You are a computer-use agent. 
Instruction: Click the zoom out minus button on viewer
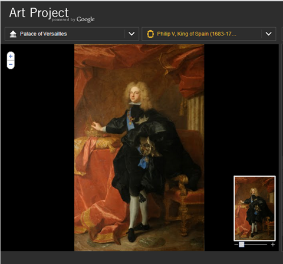point(11,64)
